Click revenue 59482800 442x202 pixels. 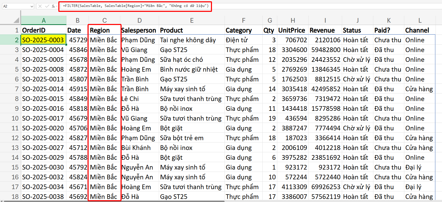coord(325,50)
